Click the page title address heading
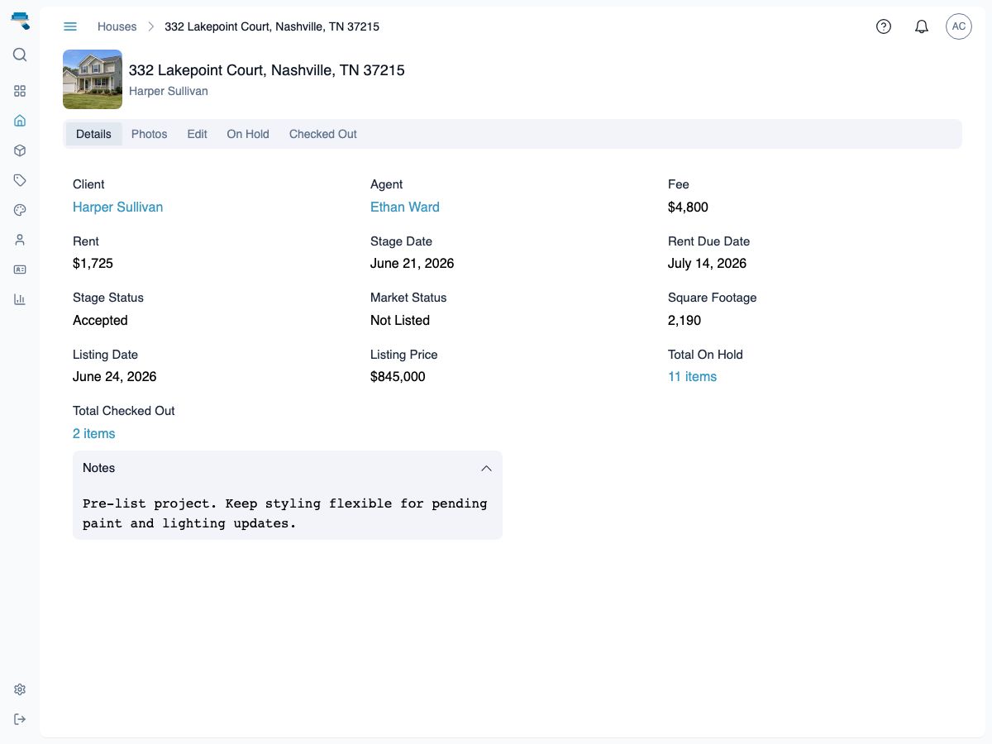 pos(267,70)
